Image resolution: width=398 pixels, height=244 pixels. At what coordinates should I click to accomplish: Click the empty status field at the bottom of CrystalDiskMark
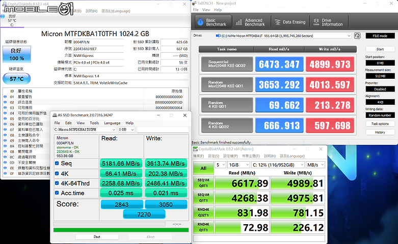click(x=259, y=238)
